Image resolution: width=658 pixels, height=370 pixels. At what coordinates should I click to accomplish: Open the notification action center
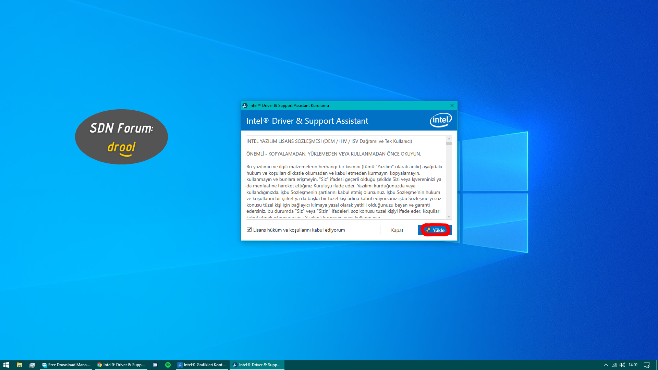coord(647,365)
